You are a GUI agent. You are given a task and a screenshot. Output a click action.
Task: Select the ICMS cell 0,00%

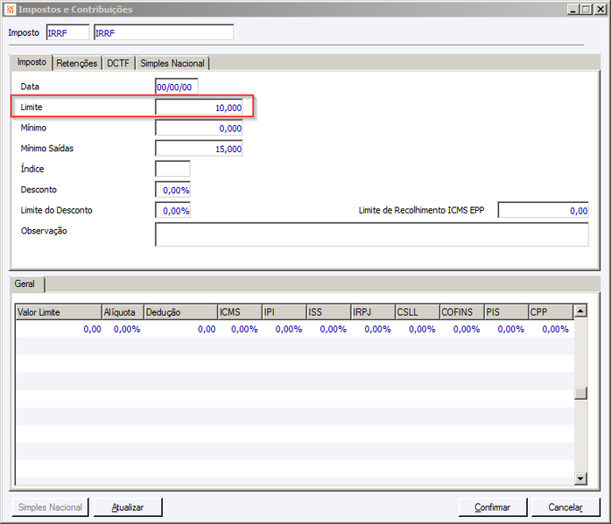[240, 329]
